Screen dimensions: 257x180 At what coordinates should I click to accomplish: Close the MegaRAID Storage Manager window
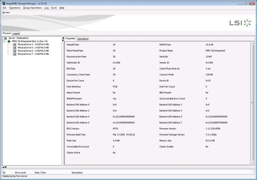(x=252, y=3)
